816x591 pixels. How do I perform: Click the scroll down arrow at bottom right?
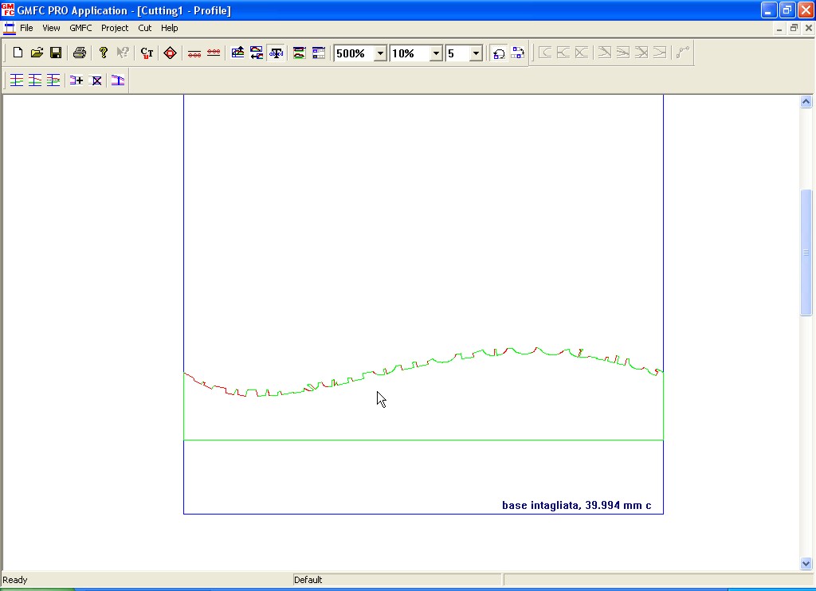(806, 563)
